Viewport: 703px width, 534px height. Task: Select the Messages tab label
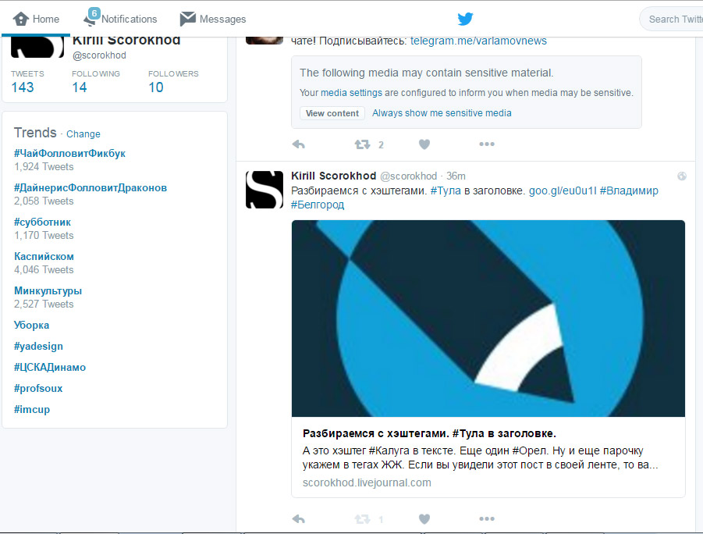point(223,20)
